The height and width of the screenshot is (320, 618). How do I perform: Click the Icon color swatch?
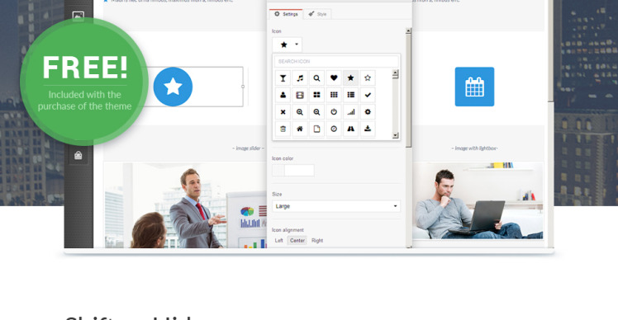(293, 171)
